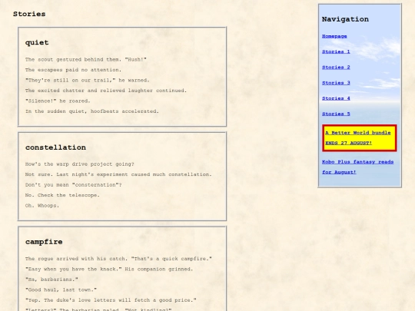The image size is (415, 311).
Task: Click line '"Silence!" he roared.'
Action: pos(58,101)
